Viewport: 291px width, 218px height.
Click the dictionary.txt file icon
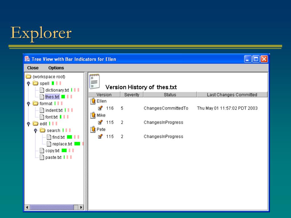[x=42, y=90]
